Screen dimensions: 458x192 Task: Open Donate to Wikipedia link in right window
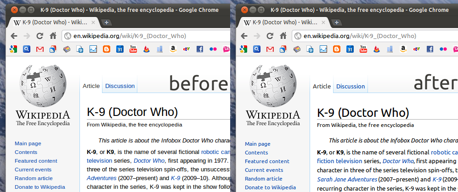[x=270, y=187]
